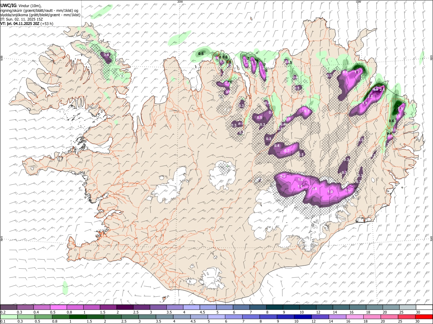Click the "slydda/snjókoma" description line
433x324 pixels.
(x=41, y=15)
